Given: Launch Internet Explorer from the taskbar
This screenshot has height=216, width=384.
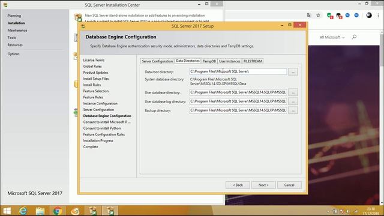Looking at the screenshot, I should pyautogui.click(x=23, y=211).
